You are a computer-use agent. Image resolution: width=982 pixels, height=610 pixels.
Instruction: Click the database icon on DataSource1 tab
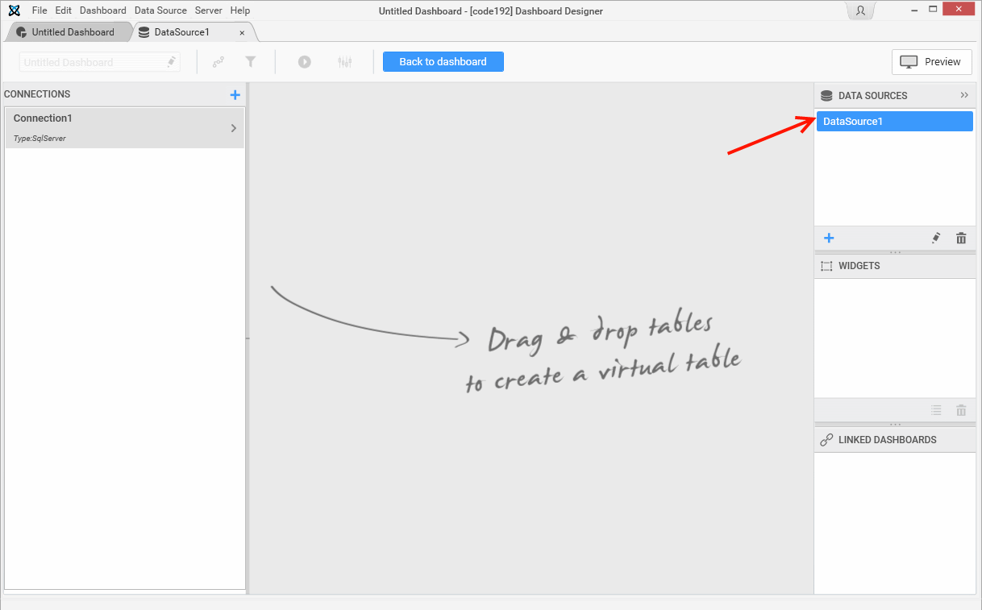click(144, 32)
